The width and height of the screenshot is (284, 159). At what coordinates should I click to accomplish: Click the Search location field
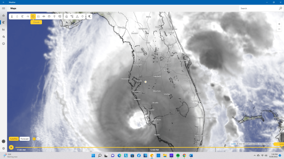click(x=259, y=8)
